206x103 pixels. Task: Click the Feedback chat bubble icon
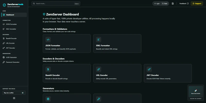[188, 4]
